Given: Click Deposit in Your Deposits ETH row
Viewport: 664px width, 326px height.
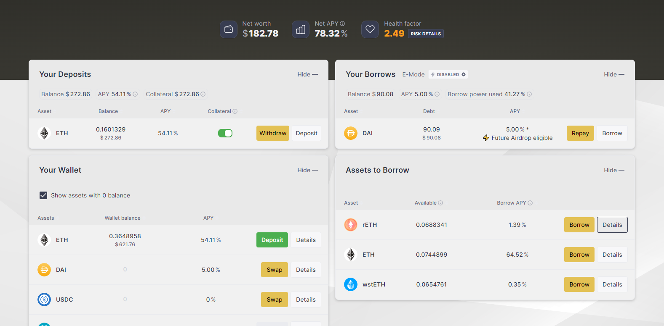Looking at the screenshot, I should (307, 133).
